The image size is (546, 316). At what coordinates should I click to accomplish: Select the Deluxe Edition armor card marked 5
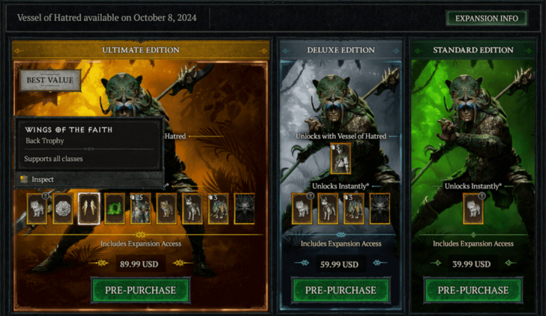[340, 159]
